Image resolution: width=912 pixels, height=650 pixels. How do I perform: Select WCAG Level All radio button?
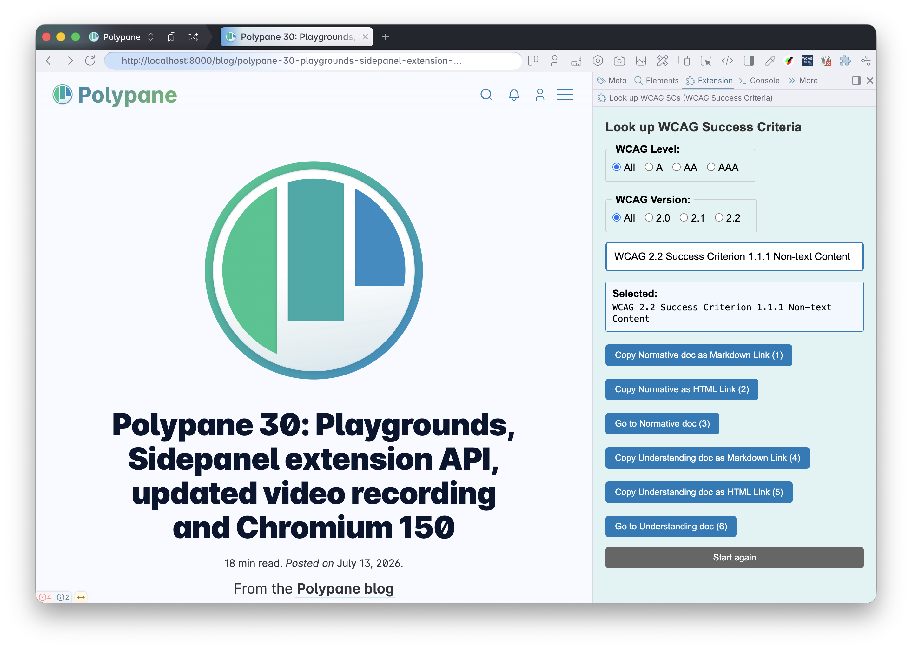(617, 167)
